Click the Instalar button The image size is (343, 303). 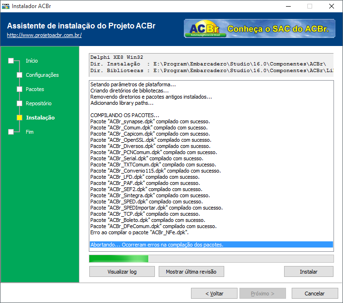tap(309, 272)
